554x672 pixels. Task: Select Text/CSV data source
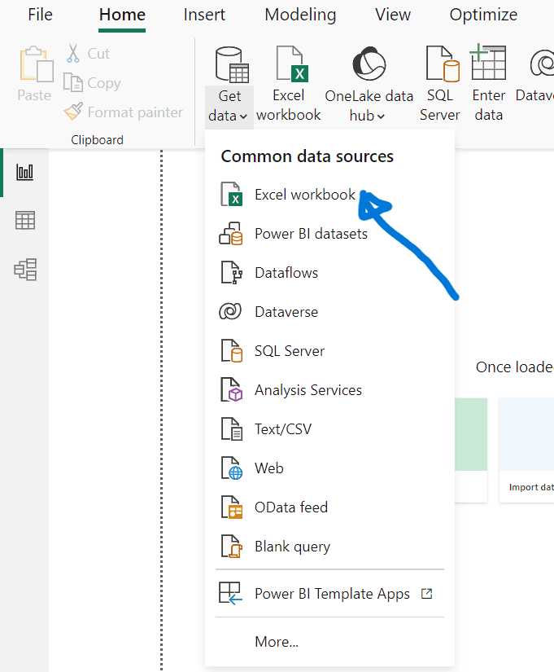[x=282, y=429]
